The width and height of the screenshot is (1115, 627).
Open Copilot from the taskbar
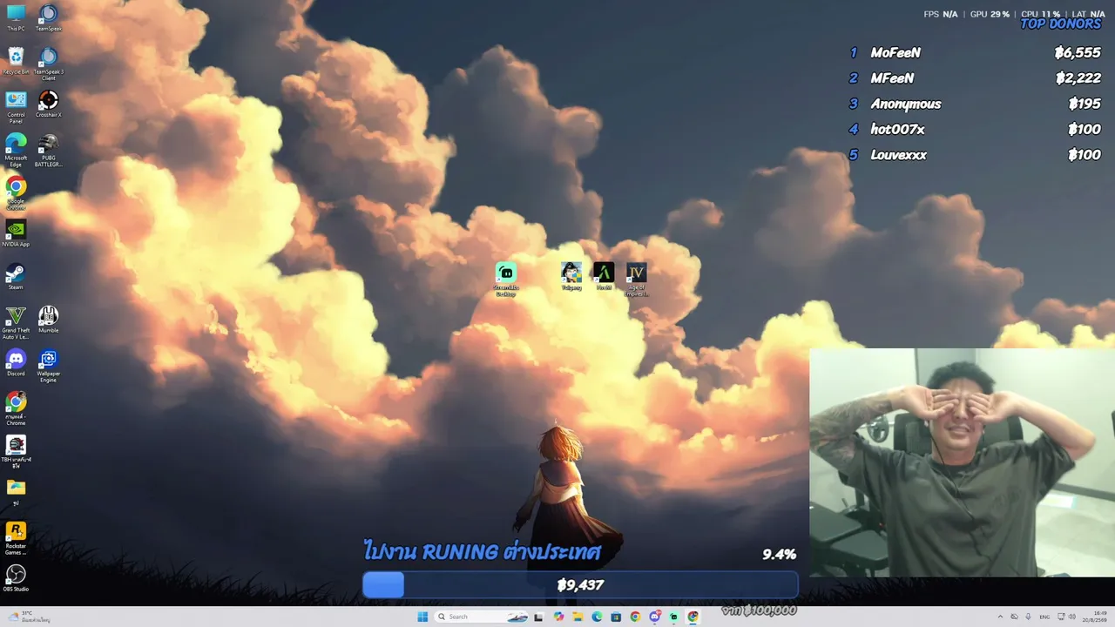pos(558,617)
